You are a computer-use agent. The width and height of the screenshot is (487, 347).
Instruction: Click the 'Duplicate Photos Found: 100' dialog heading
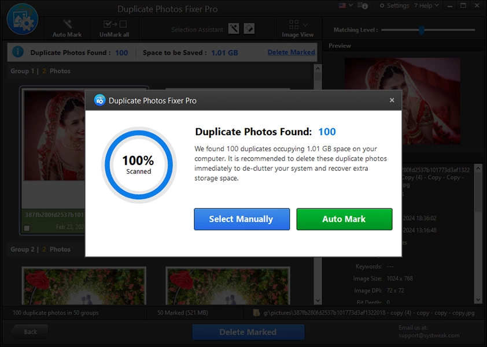click(265, 132)
